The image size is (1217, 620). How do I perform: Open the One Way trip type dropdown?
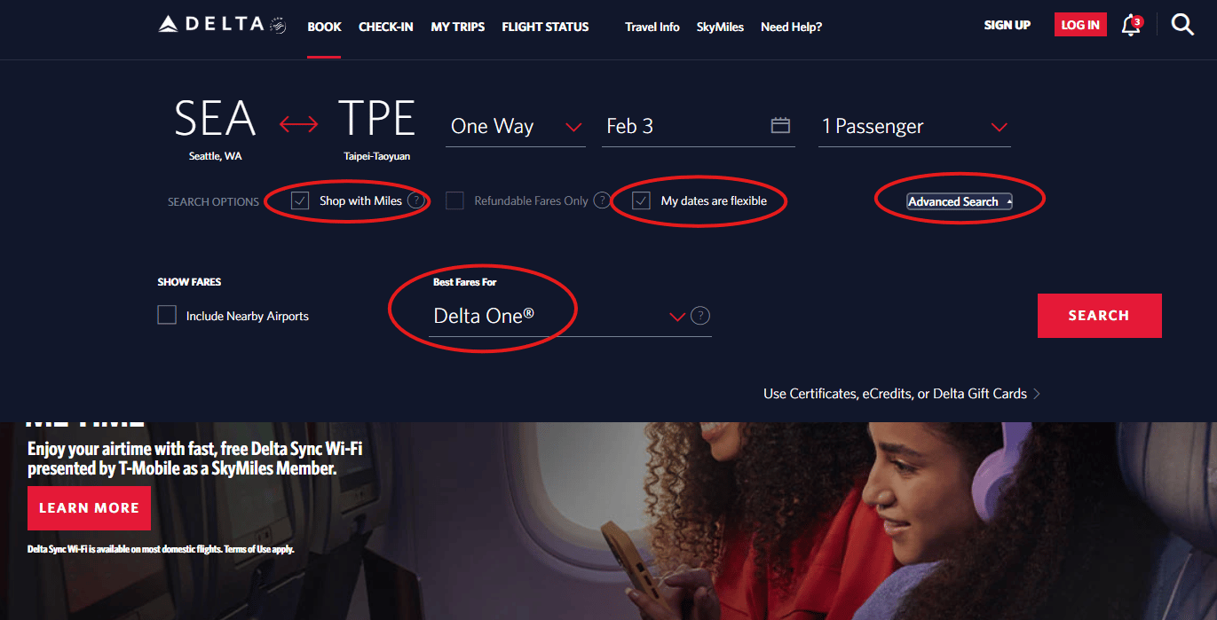coord(516,126)
